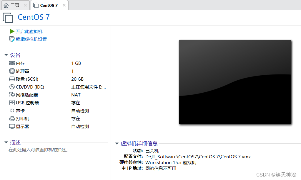The image size is (301, 180).
Task: Open the 声卡 sound card entry
Action: [x=20, y=111]
